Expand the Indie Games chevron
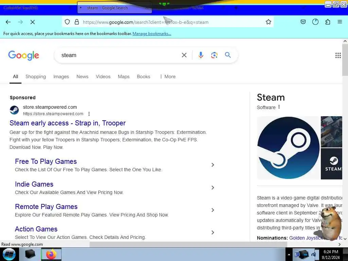Viewport: 348px width, 261px height. tap(213, 188)
